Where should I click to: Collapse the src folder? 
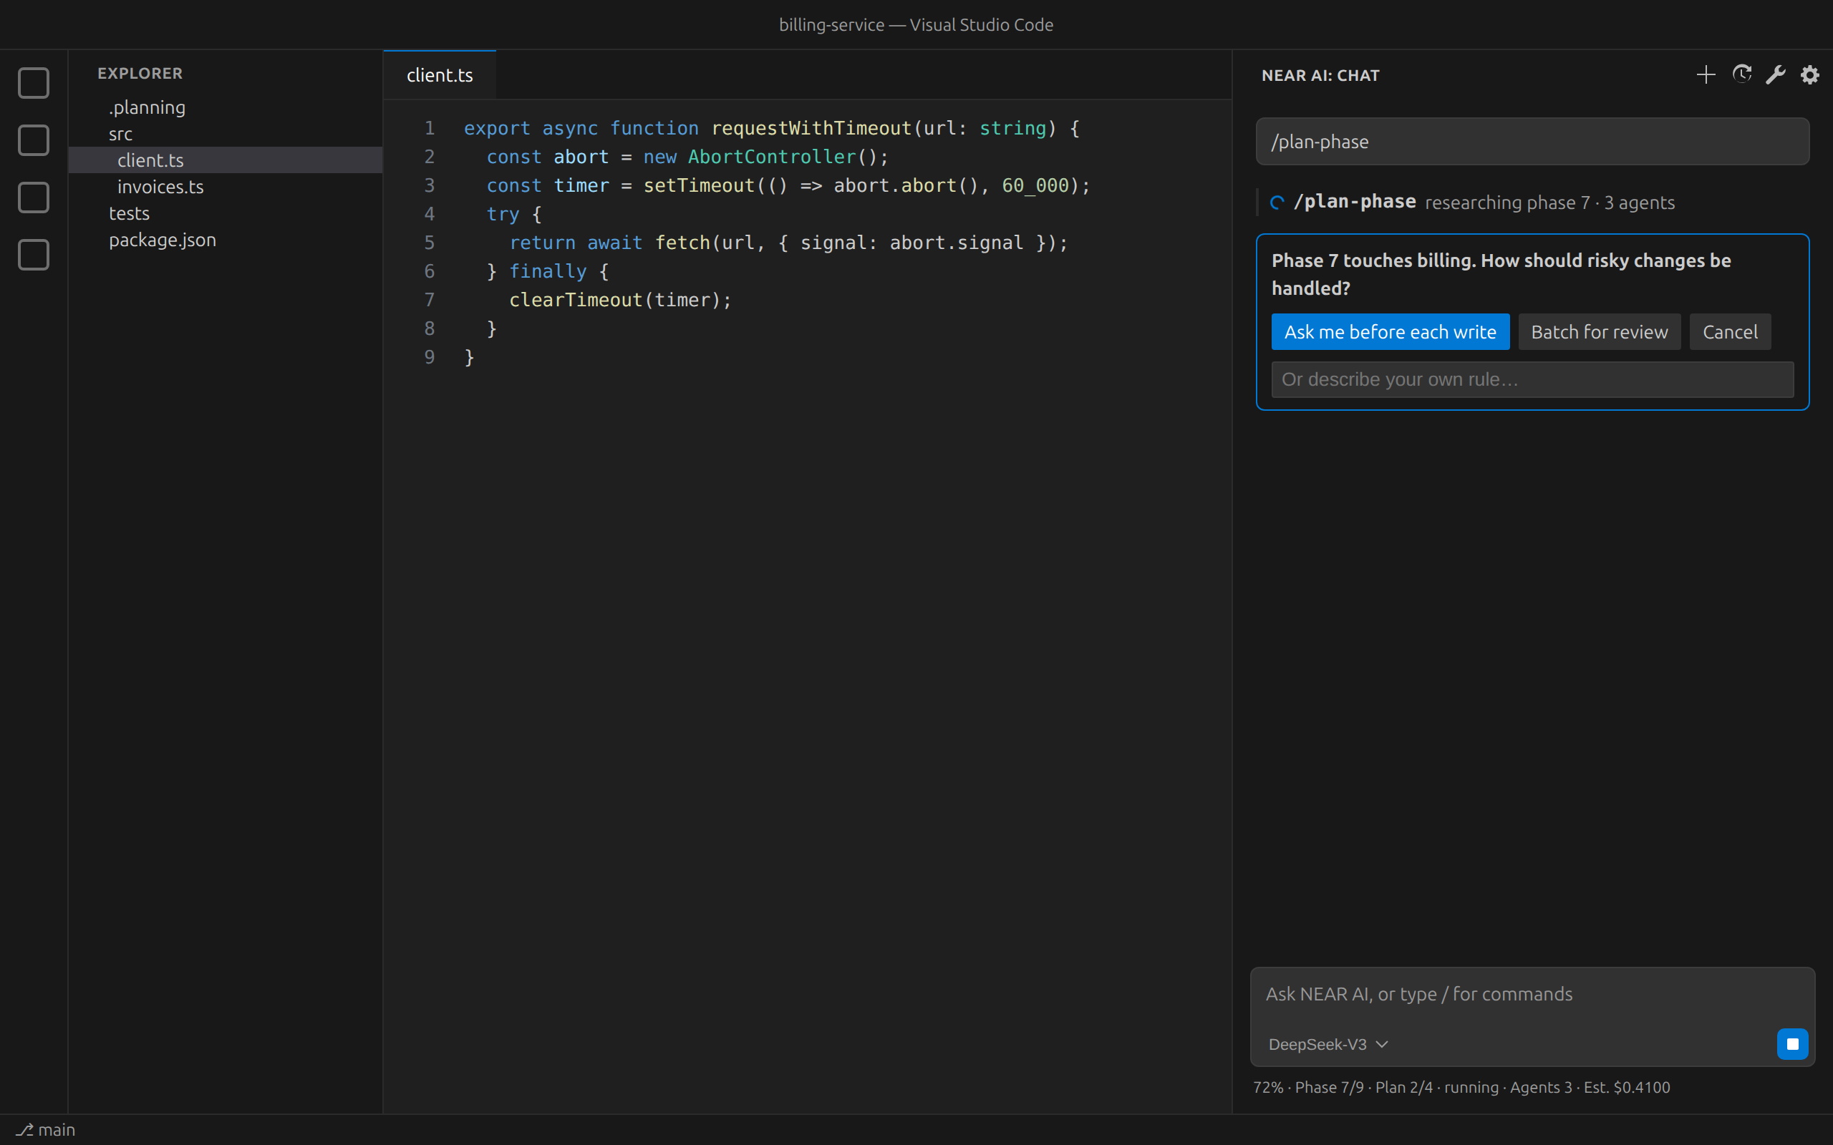(225, 134)
